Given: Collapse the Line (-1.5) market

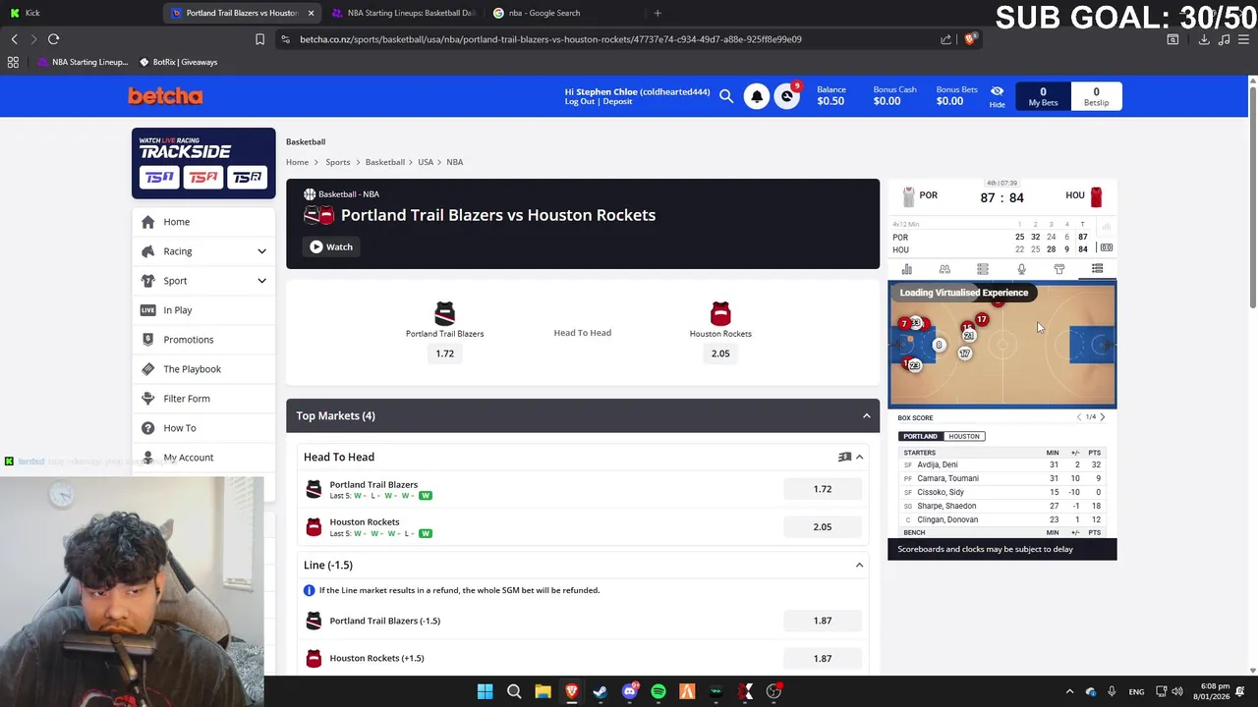Looking at the screenshot, I should click(859, 565).
